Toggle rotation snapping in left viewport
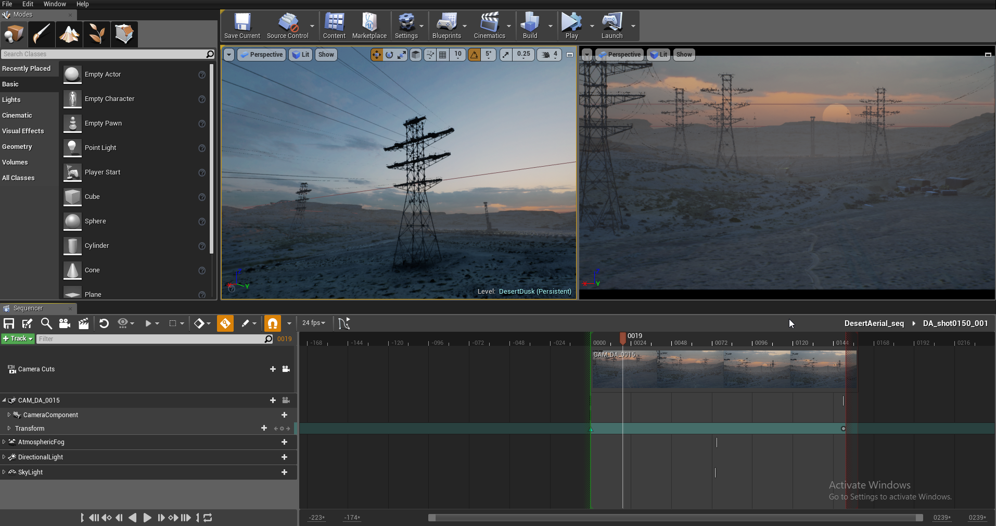Screen dimensions: 996x526 (x=474, y=55)
